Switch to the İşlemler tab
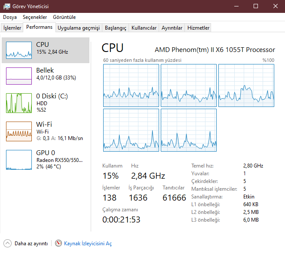This screenshot has height=253, width=285. 12,28
